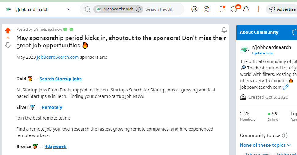Focus the Search Reddit input field
297x155 pixels.
[162, 9]
